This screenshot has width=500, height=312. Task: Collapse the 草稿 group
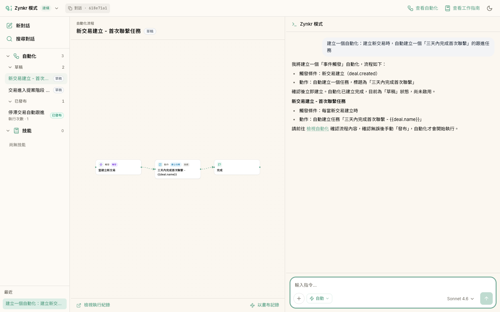(10, 67)
